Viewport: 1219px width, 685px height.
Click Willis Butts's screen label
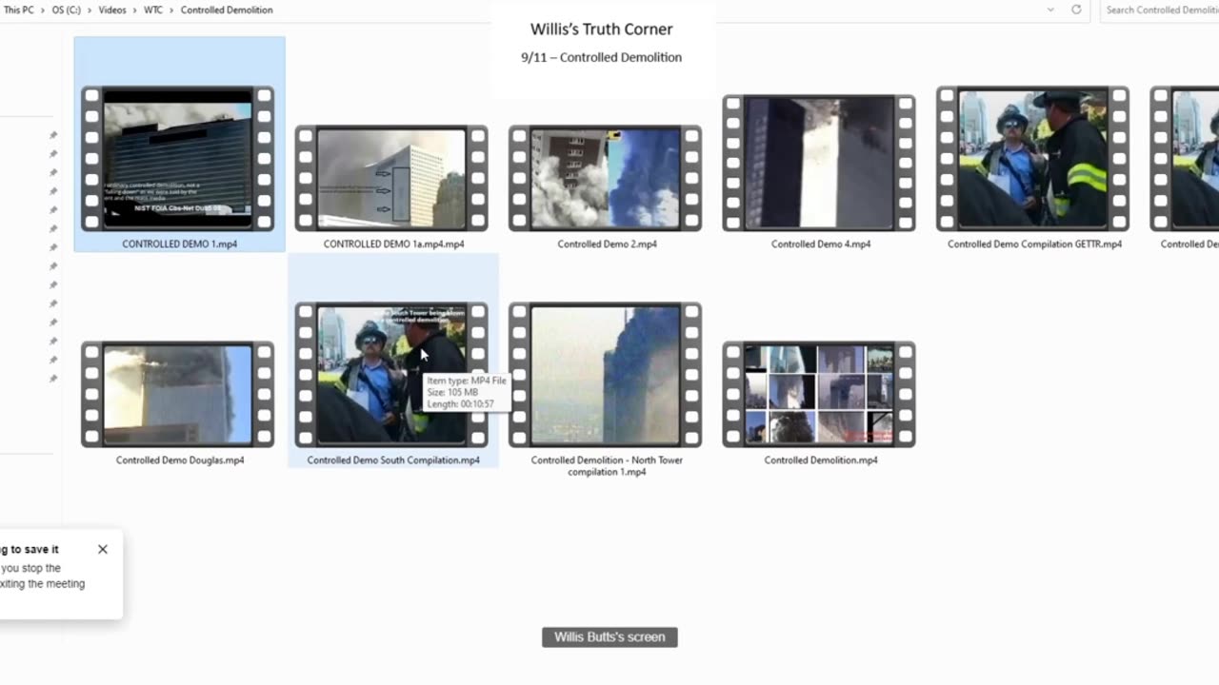coord(609,637)
